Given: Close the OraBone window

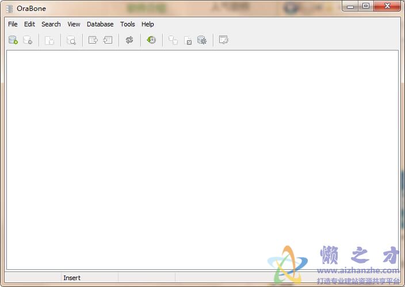Looking at the screenshot, I should pos(387,6).
